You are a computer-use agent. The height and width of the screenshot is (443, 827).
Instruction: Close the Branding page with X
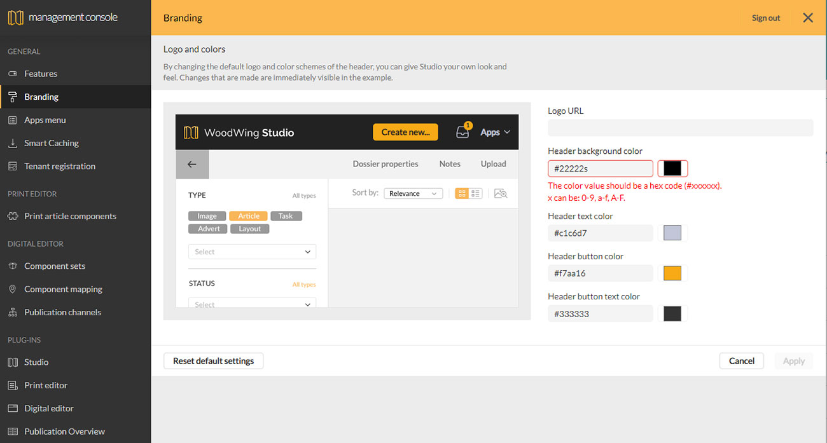pyautogui.click(x=808, y=18)
